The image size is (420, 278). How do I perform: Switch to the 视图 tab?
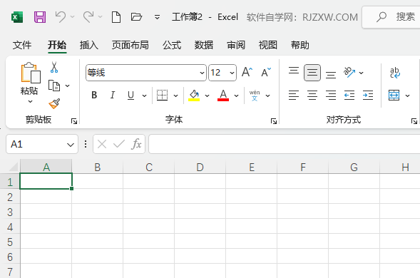pyautogui.click(x=268, y=45)
